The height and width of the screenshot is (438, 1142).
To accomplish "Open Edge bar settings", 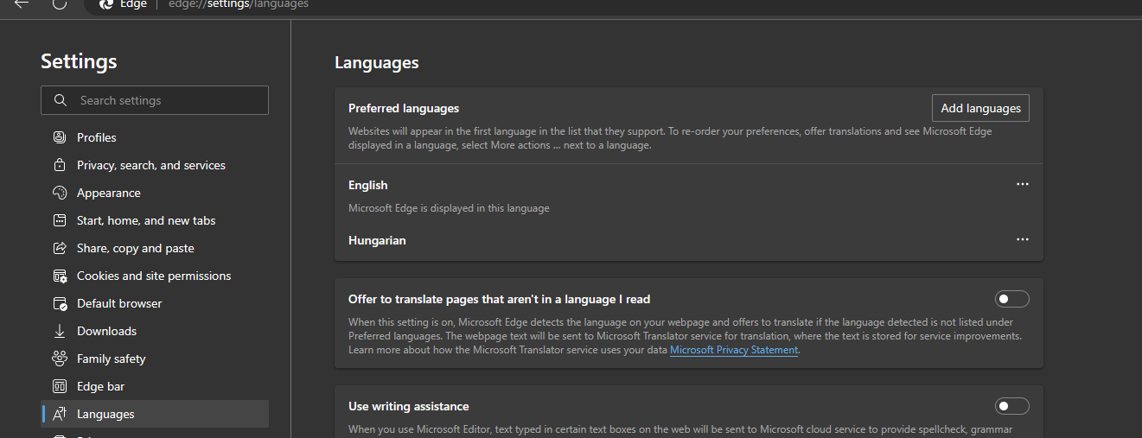I will [155, 386].
